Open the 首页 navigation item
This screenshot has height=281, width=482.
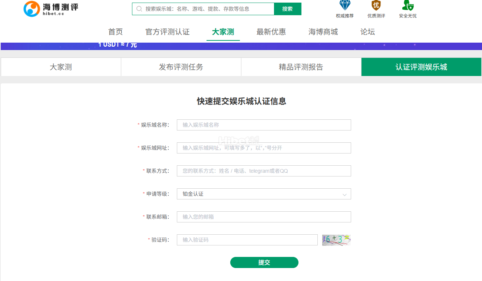coord(115,32)
